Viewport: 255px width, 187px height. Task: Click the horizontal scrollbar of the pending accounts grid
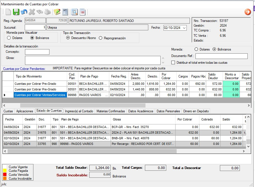point(83,105)
